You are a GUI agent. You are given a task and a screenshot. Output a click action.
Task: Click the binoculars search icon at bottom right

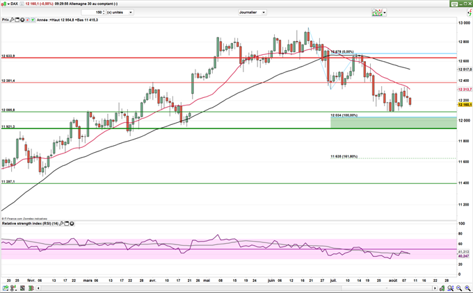point(450,288)
